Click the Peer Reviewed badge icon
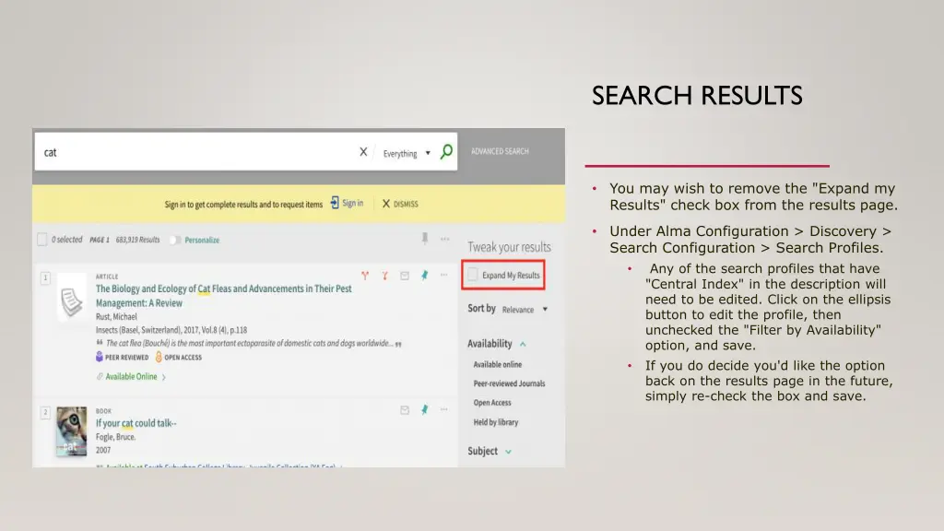 pyautogui.click(x=100, y=357)
